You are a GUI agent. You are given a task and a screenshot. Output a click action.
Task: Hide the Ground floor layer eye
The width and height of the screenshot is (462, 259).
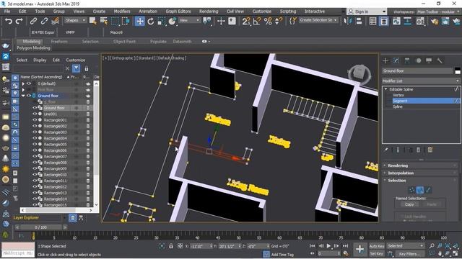tap(29, 96)
